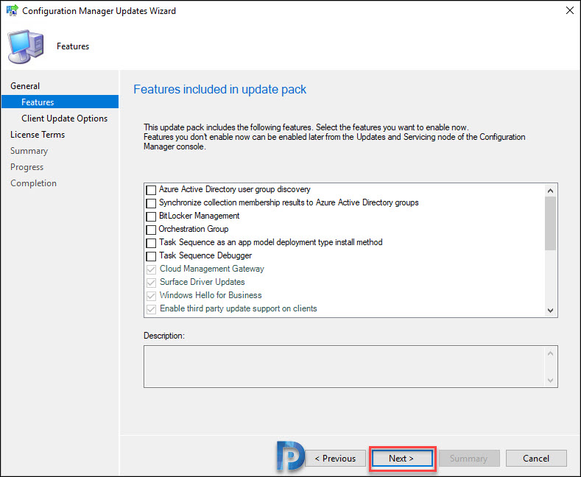The width and height of the screenshot is (581, 477).
Task: Open Client Update Options step
Action: tap(64, 119)
